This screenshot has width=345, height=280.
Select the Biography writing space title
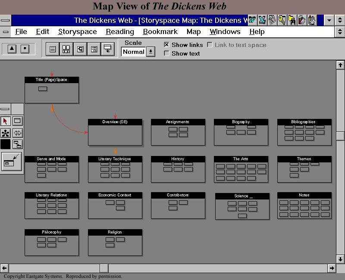click(x=241, y=122)
